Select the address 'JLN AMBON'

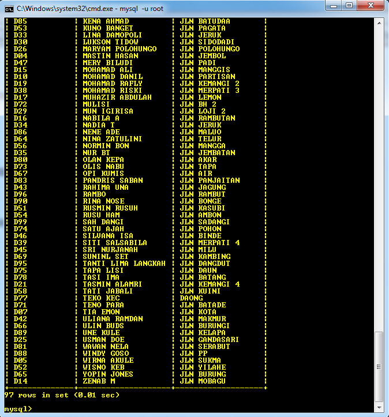[x=201, y=215]
